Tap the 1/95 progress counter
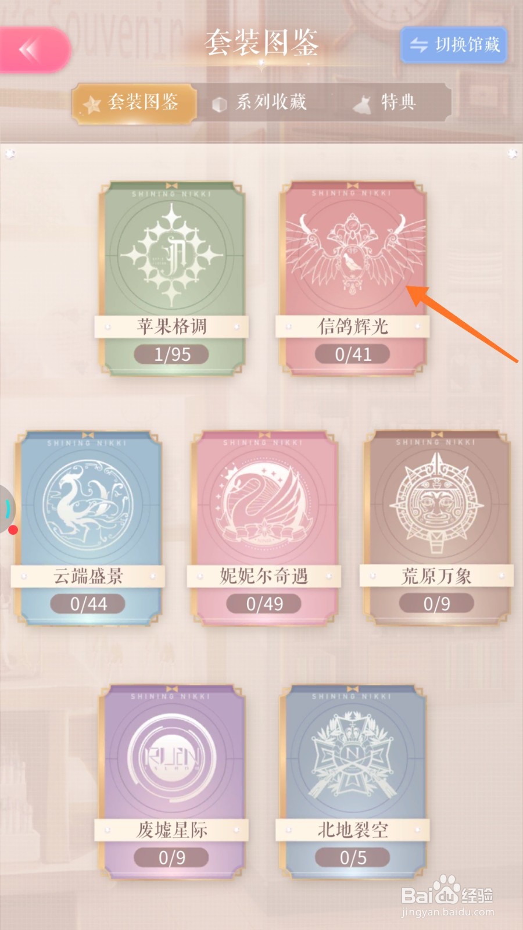The width and height of the screenshot is (523, 930). tap(171, 354)
